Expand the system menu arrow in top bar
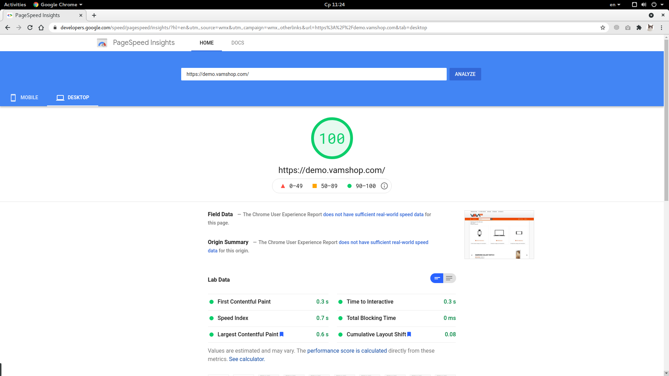The width and height of the screenshot is (669, 376). [662, 5]
